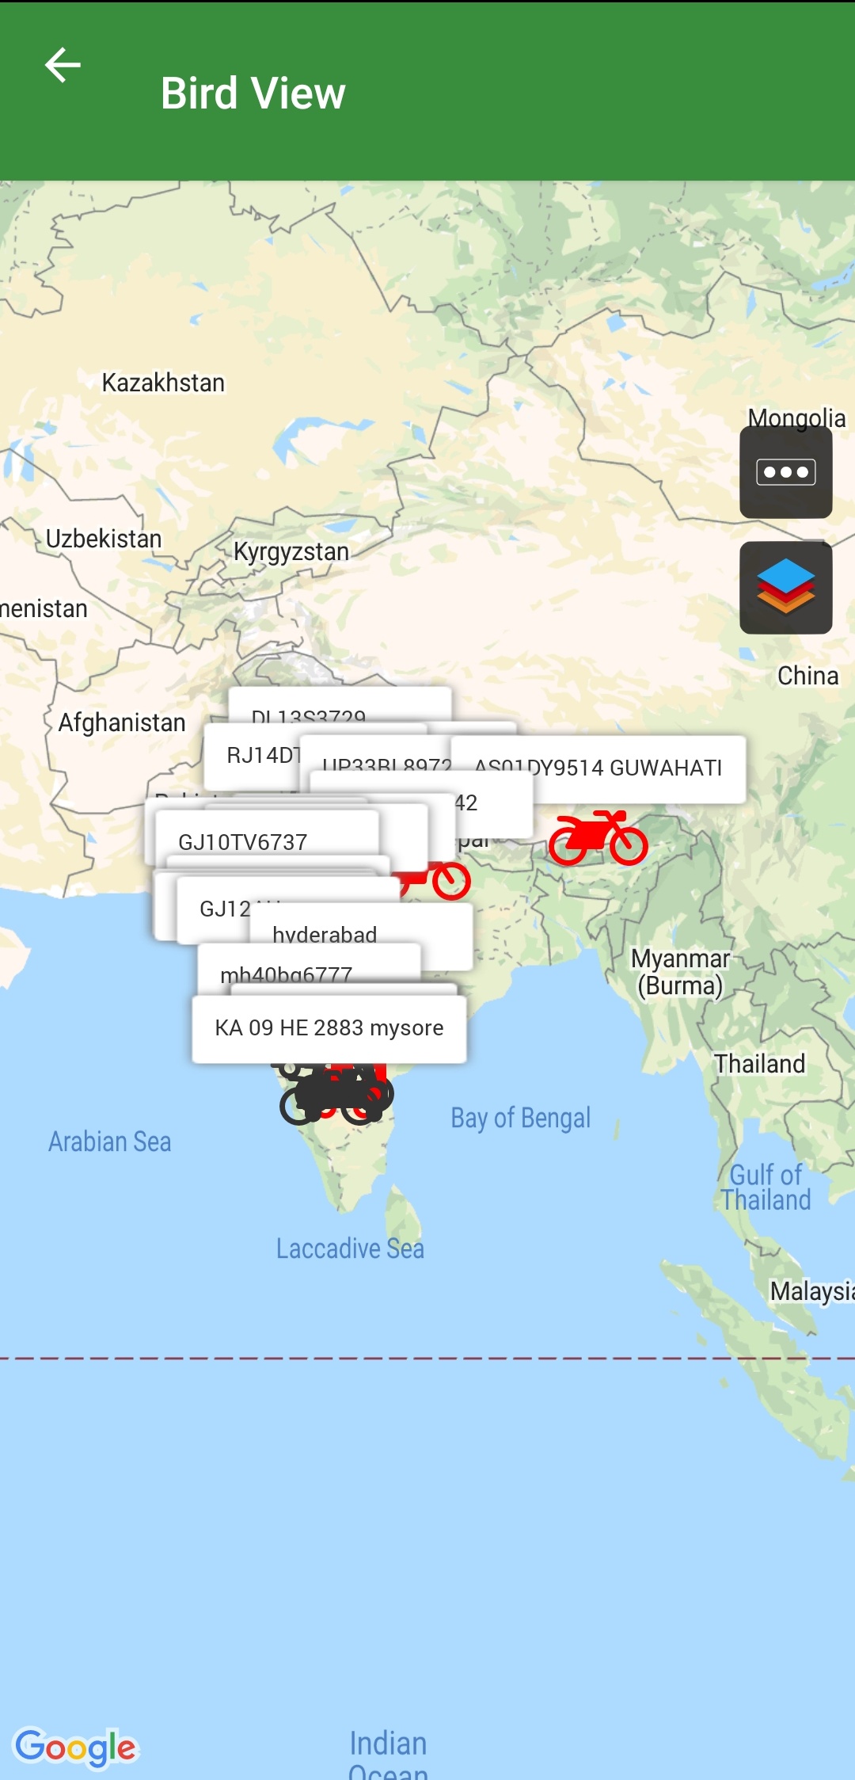Click the Google logo on the map
Image resolution: width=855 pixels, height=1780 pixels.
[x=76, y=1747]
